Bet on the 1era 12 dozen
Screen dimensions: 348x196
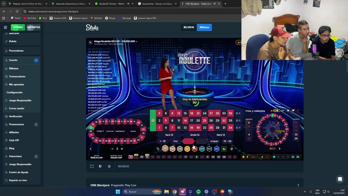(x=169, y=135)
